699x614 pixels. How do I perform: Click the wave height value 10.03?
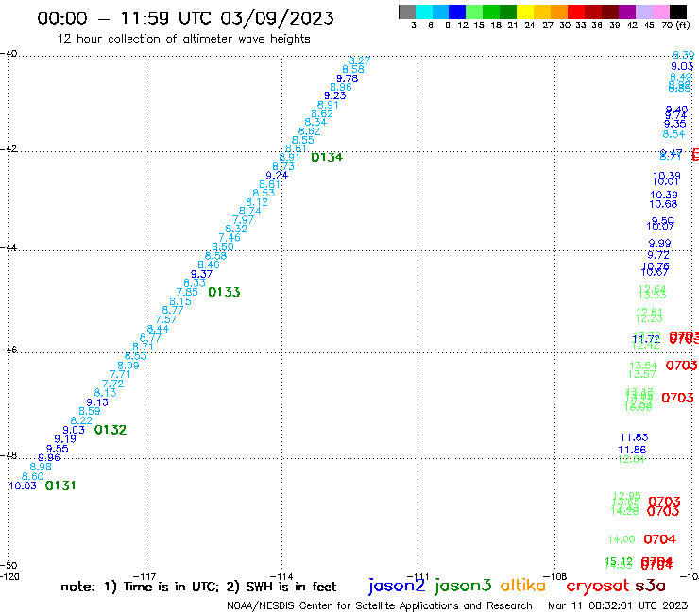[x=23, y=486]
